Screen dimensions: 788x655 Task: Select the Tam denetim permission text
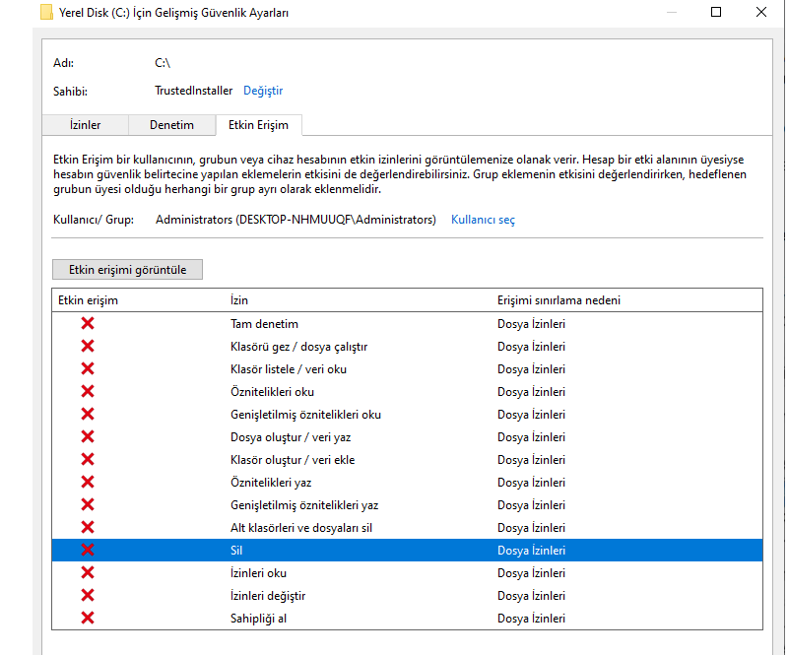264,324
